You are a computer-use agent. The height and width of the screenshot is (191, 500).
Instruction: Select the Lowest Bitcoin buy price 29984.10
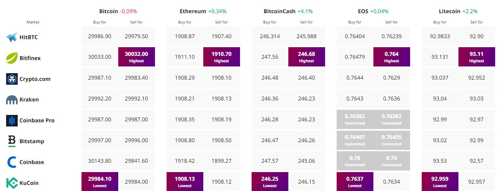point(100,181)
